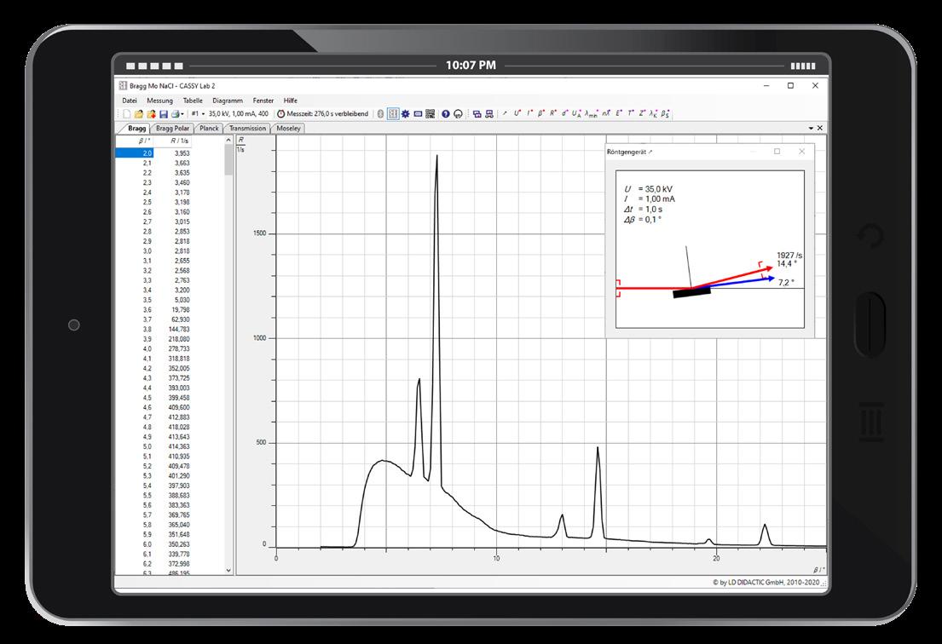Click the Bluetooth icon in the toolbar
Image resolution: width=942 pixels, height=644 pixels.
click(x=380, y=113)
